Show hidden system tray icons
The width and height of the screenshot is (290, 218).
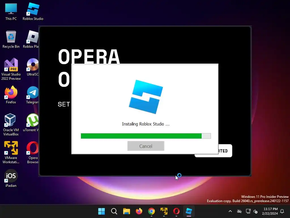click(x=230, y=211)
